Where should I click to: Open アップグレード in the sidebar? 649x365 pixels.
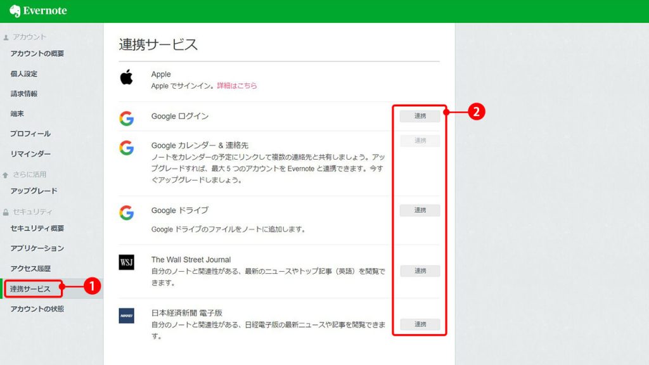click(34, 191)
